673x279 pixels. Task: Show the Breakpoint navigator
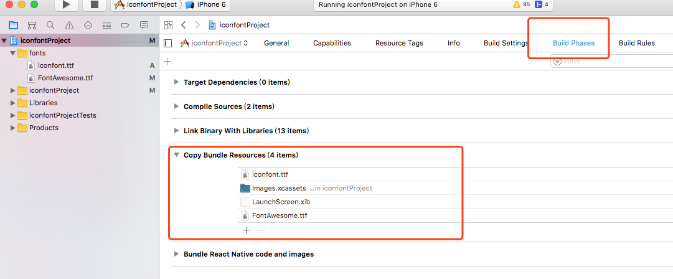pyautogui.click(x=125, y=26)
